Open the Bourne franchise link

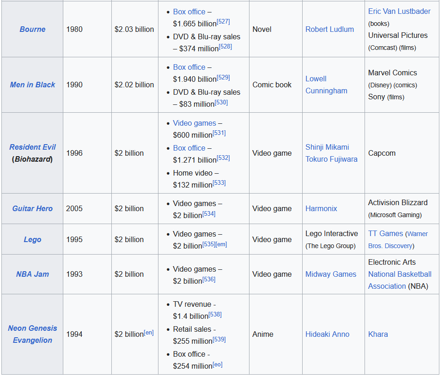click(32, 29)
